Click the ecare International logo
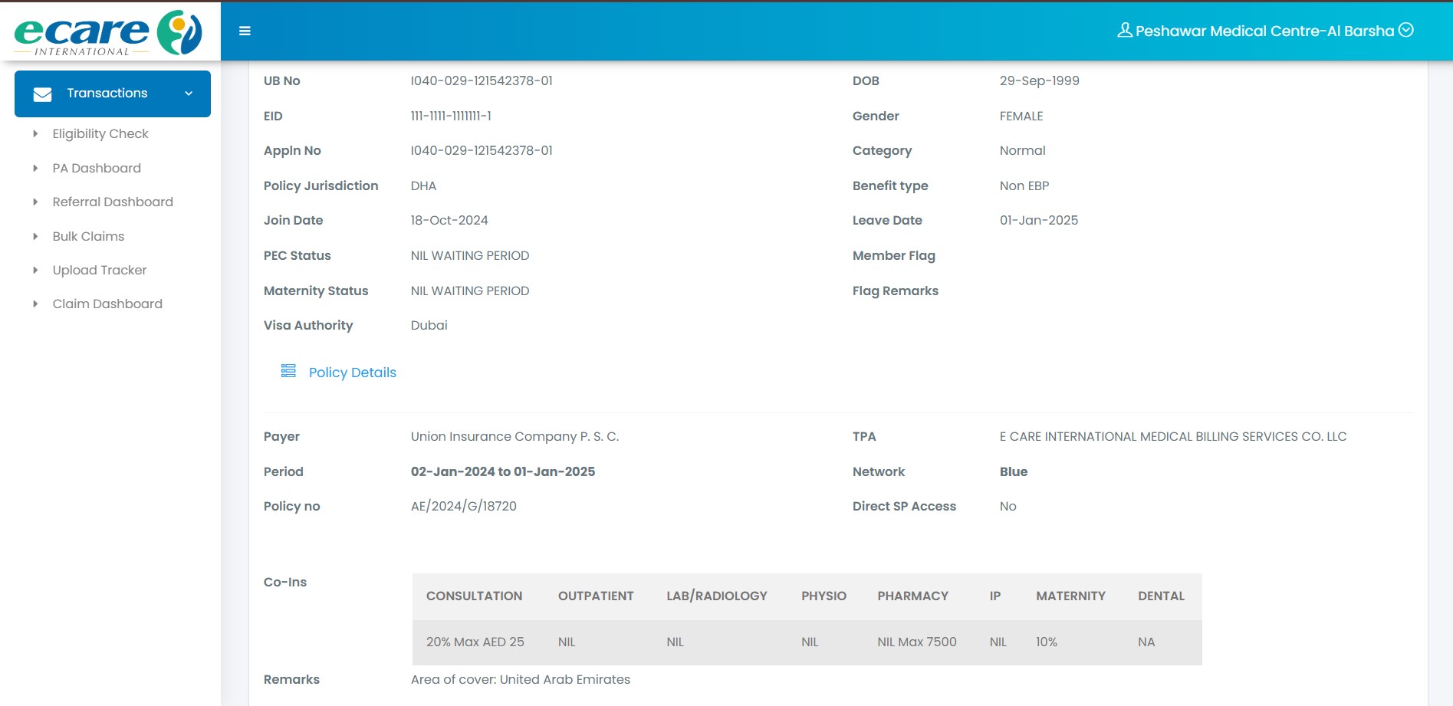Image resolution: width=1453 pixels, height=706 pixels. [108, 32]
